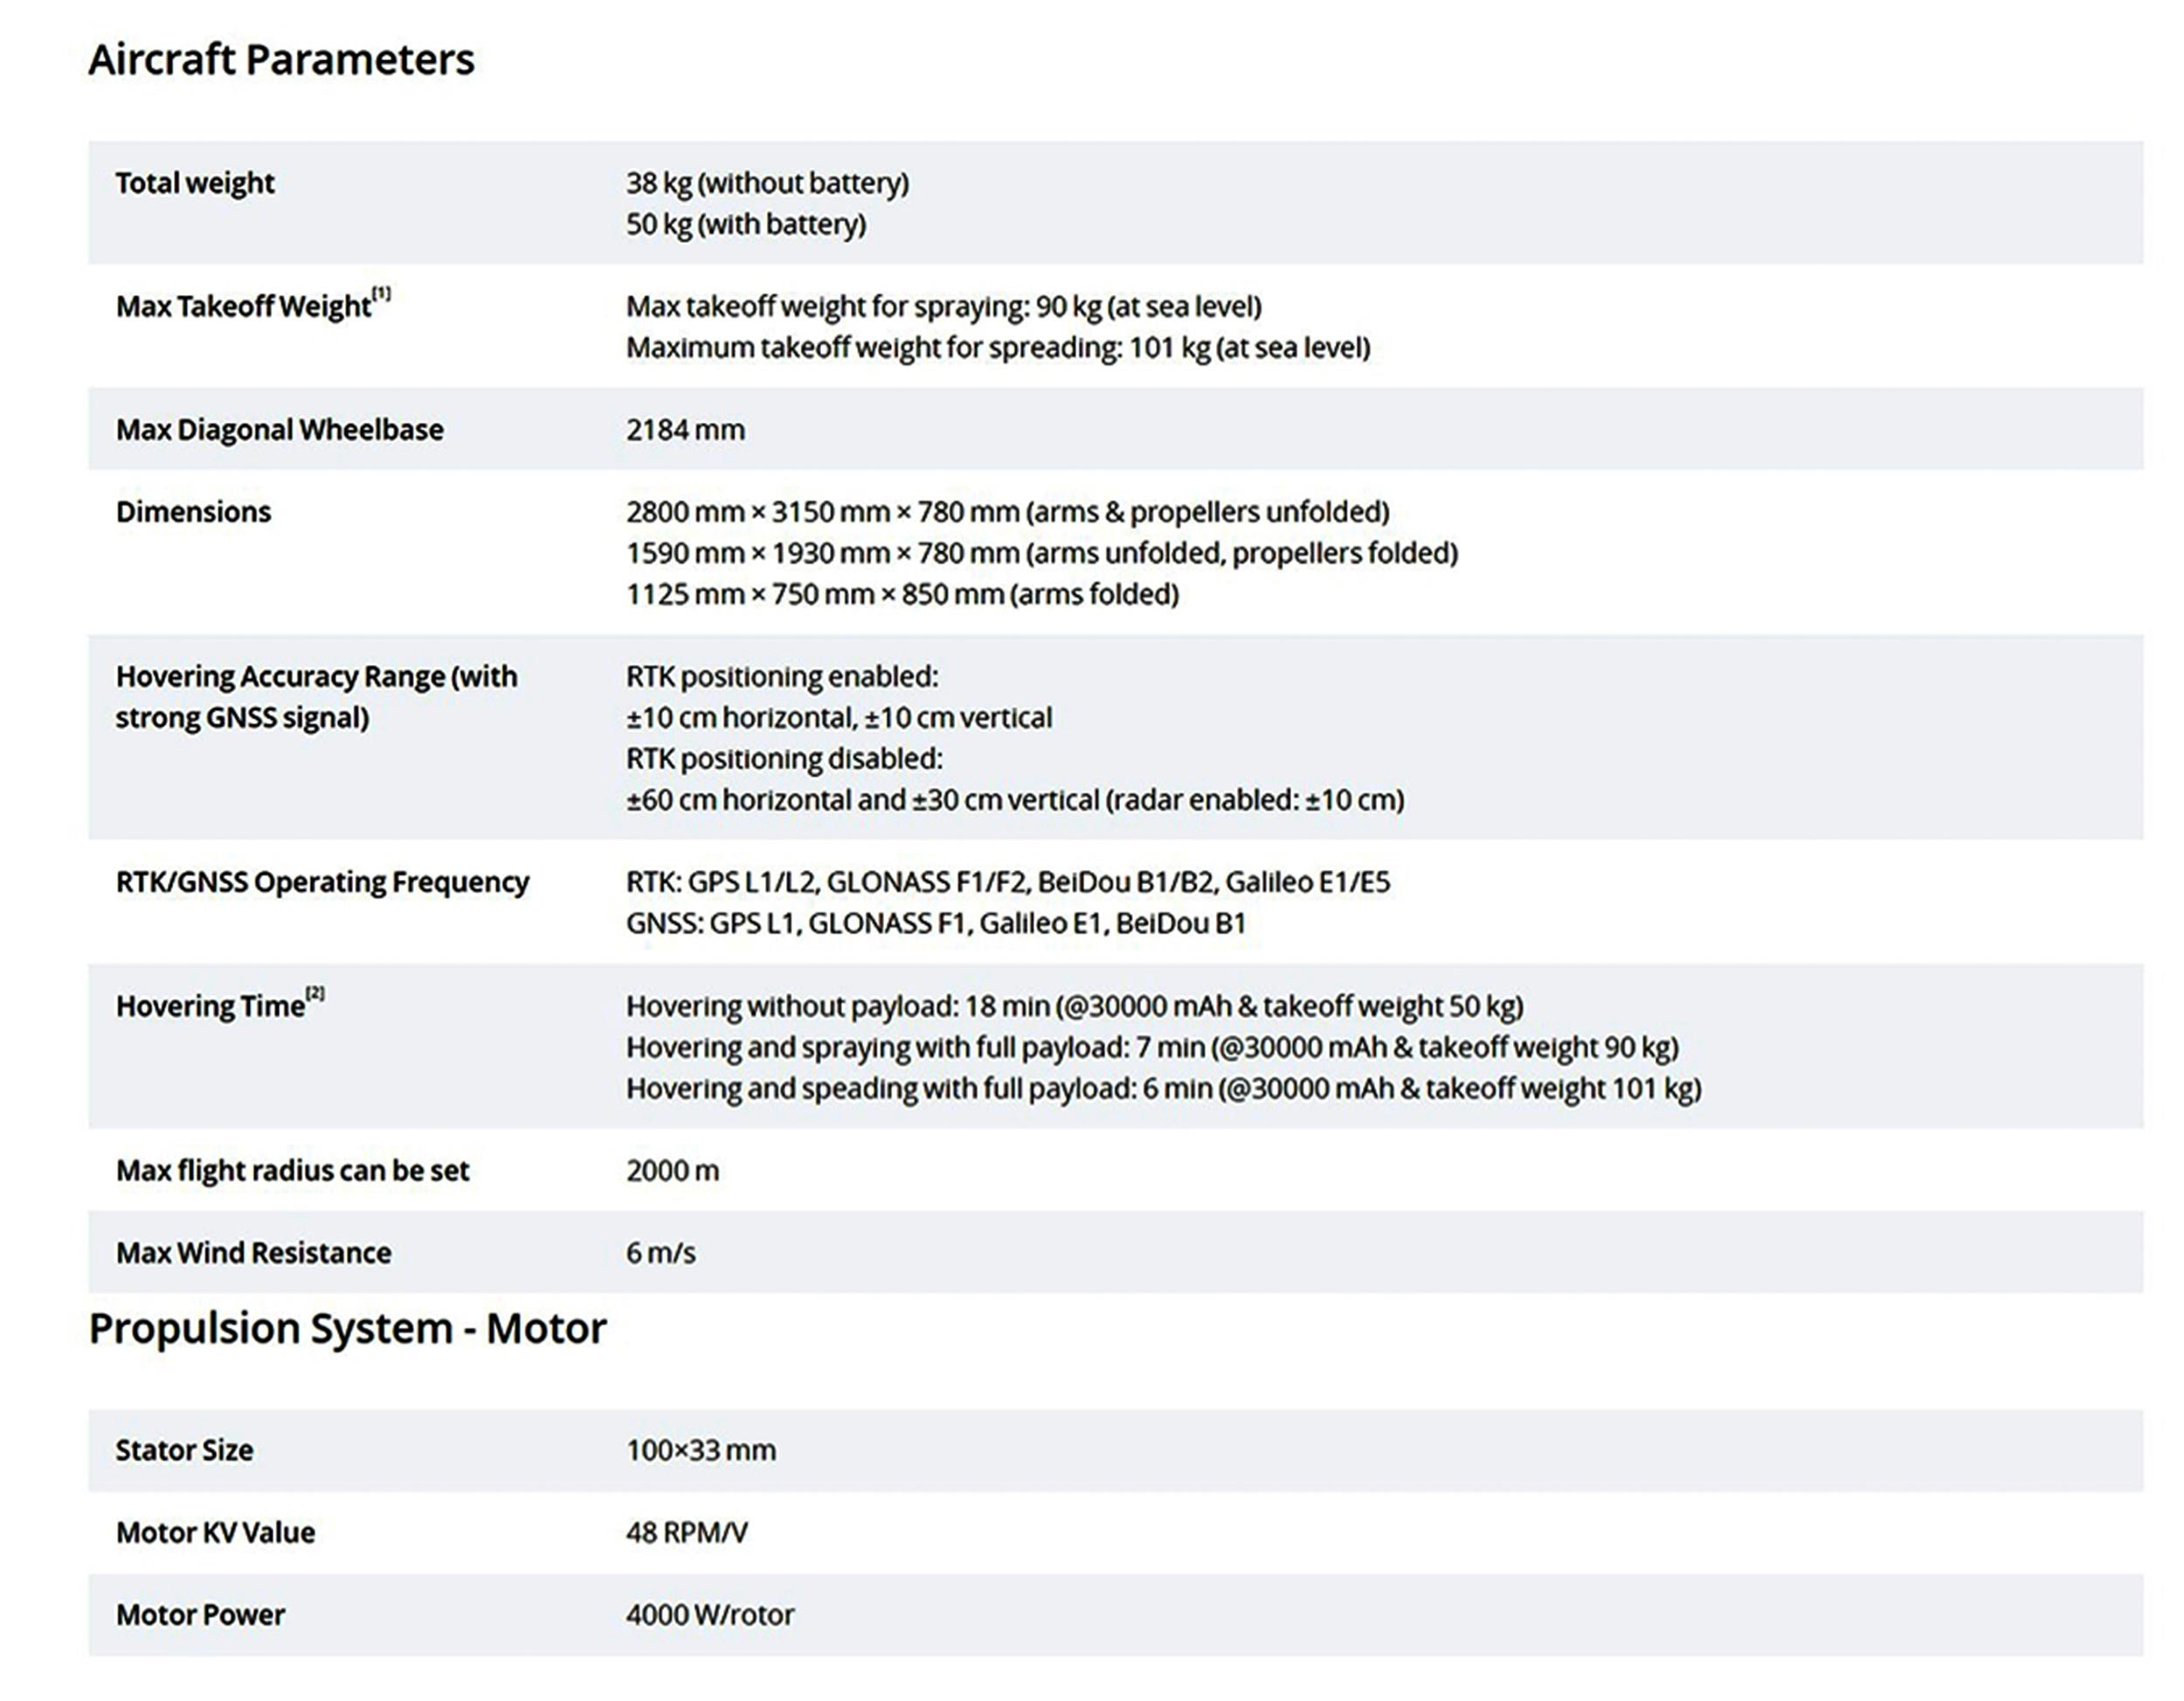Click the Motor Power label
This screenshot has width=2184, height=1701.
tap(200, 1615)
